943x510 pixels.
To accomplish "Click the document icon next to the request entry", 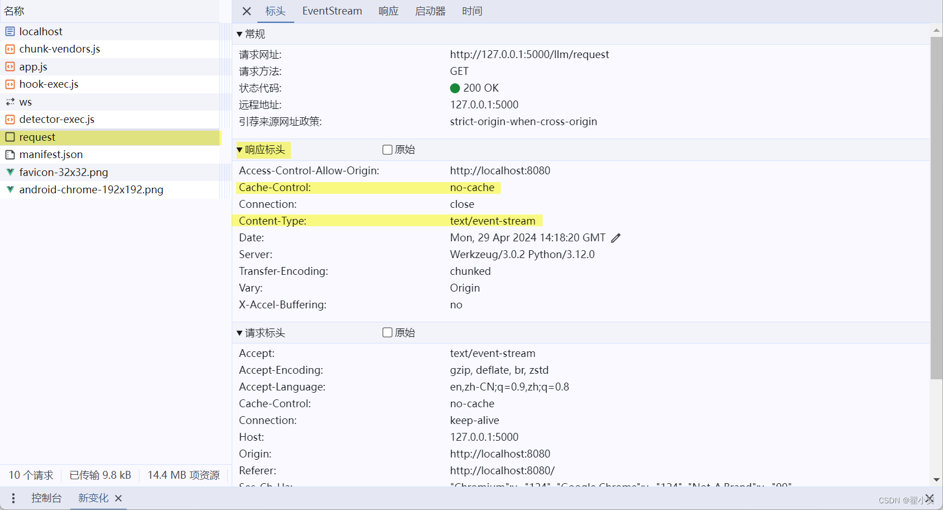I will pos(9,137).
